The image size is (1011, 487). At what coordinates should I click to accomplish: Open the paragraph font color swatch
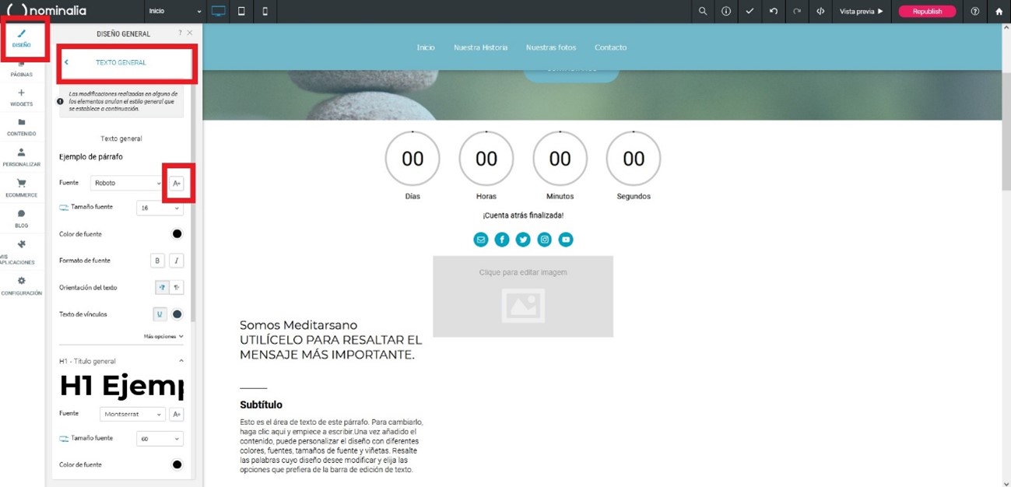177,234
